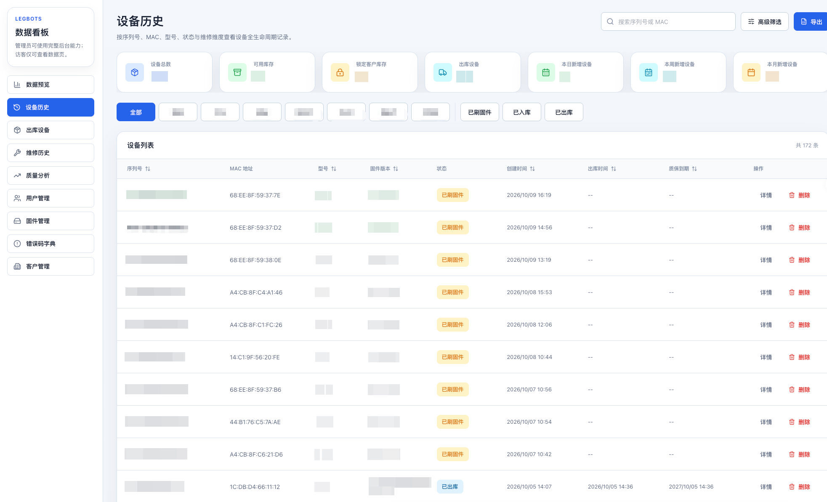827x502 pixels.
Task: Click MAC address A4:CB:8F:C1:FC:26
Action: coord(256,325)
